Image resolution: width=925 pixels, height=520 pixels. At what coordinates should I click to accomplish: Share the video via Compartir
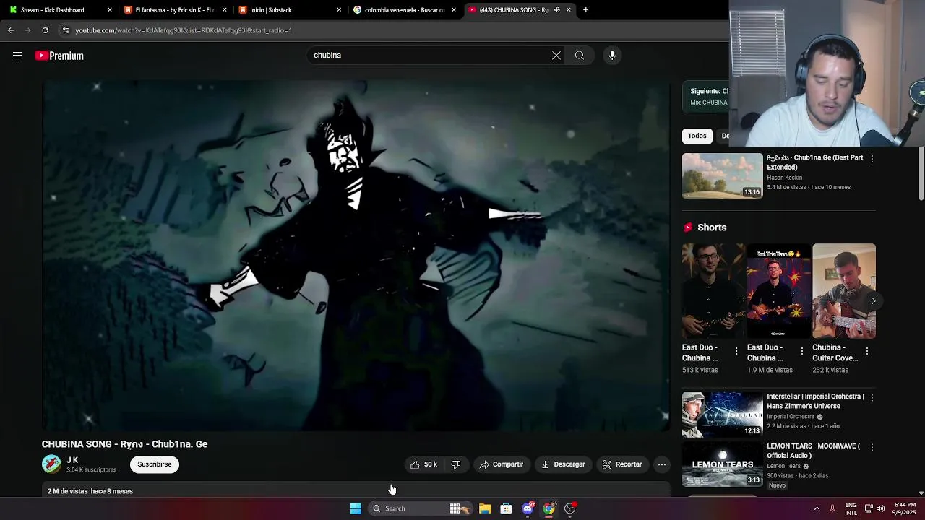tap(501, 464)
